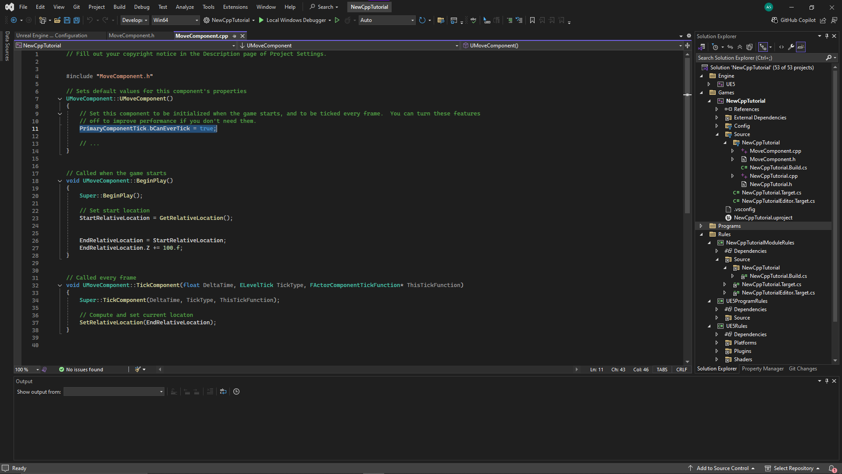Switch to the Git Changes tab
This screenshot has height=474, width=842.
pyautogui.click(x=803, y=369)
